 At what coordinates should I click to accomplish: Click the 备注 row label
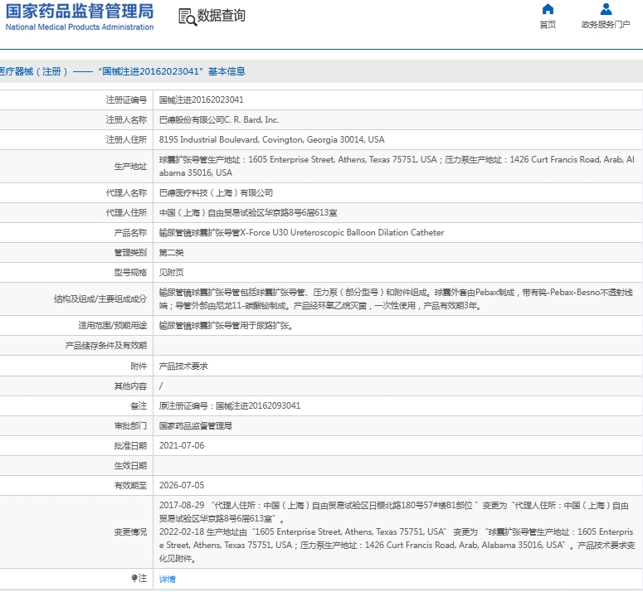[x=139, y=405]
